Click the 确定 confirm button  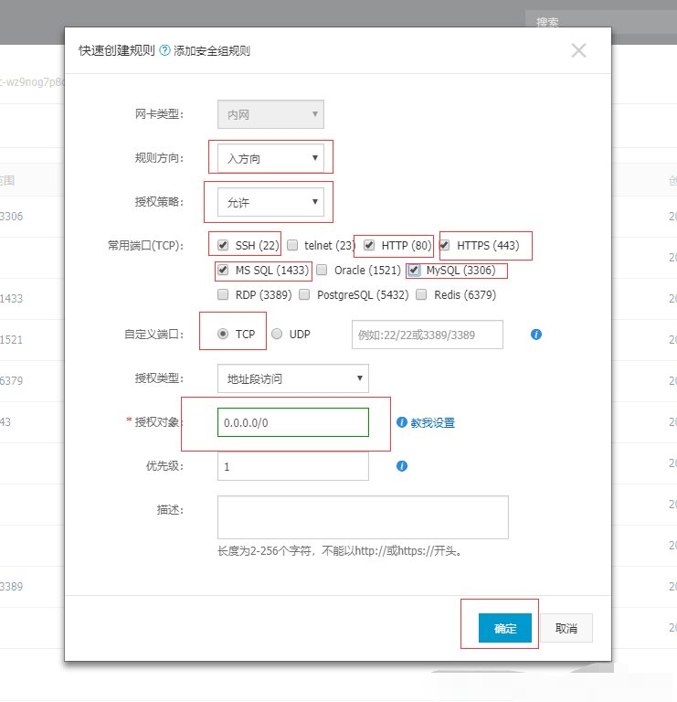coord(504,628)
